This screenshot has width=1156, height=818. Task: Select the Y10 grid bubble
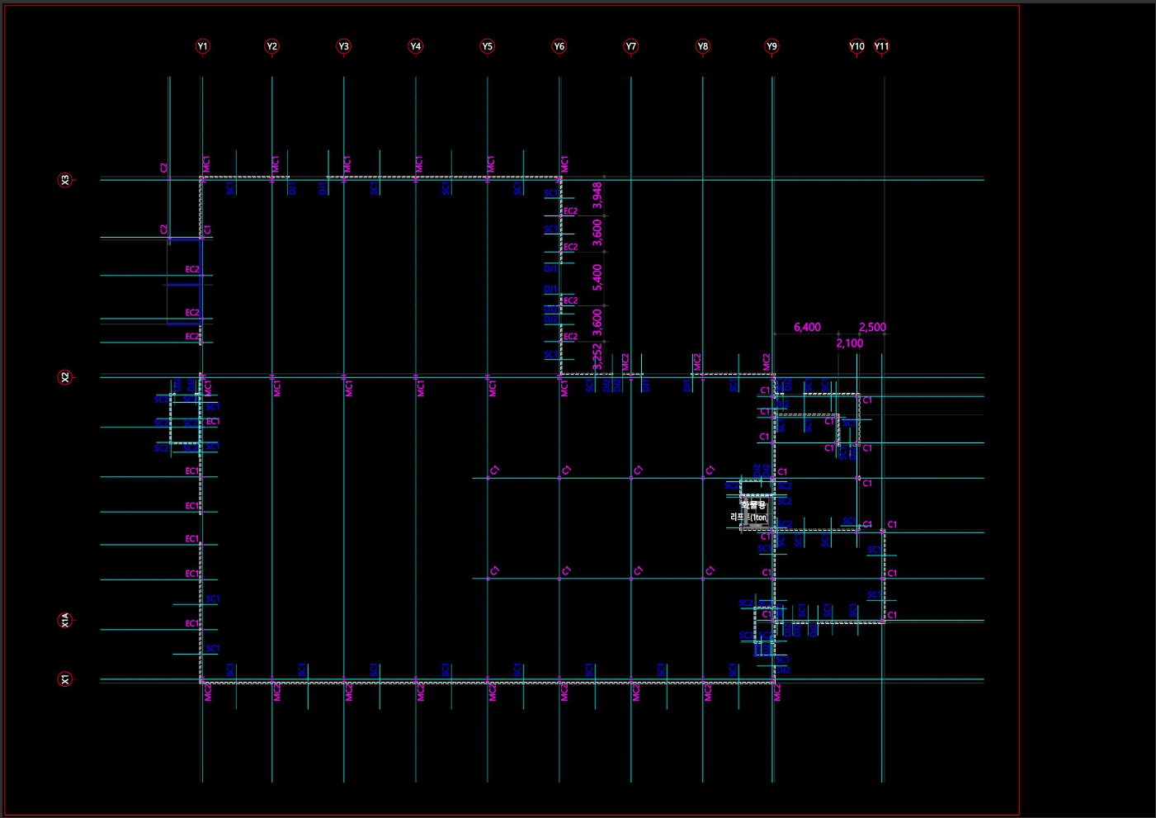[x=856, y=46]
